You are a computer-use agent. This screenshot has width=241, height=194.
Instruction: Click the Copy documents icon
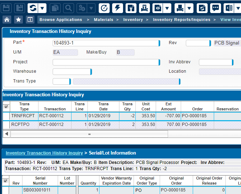click(55, 8)
